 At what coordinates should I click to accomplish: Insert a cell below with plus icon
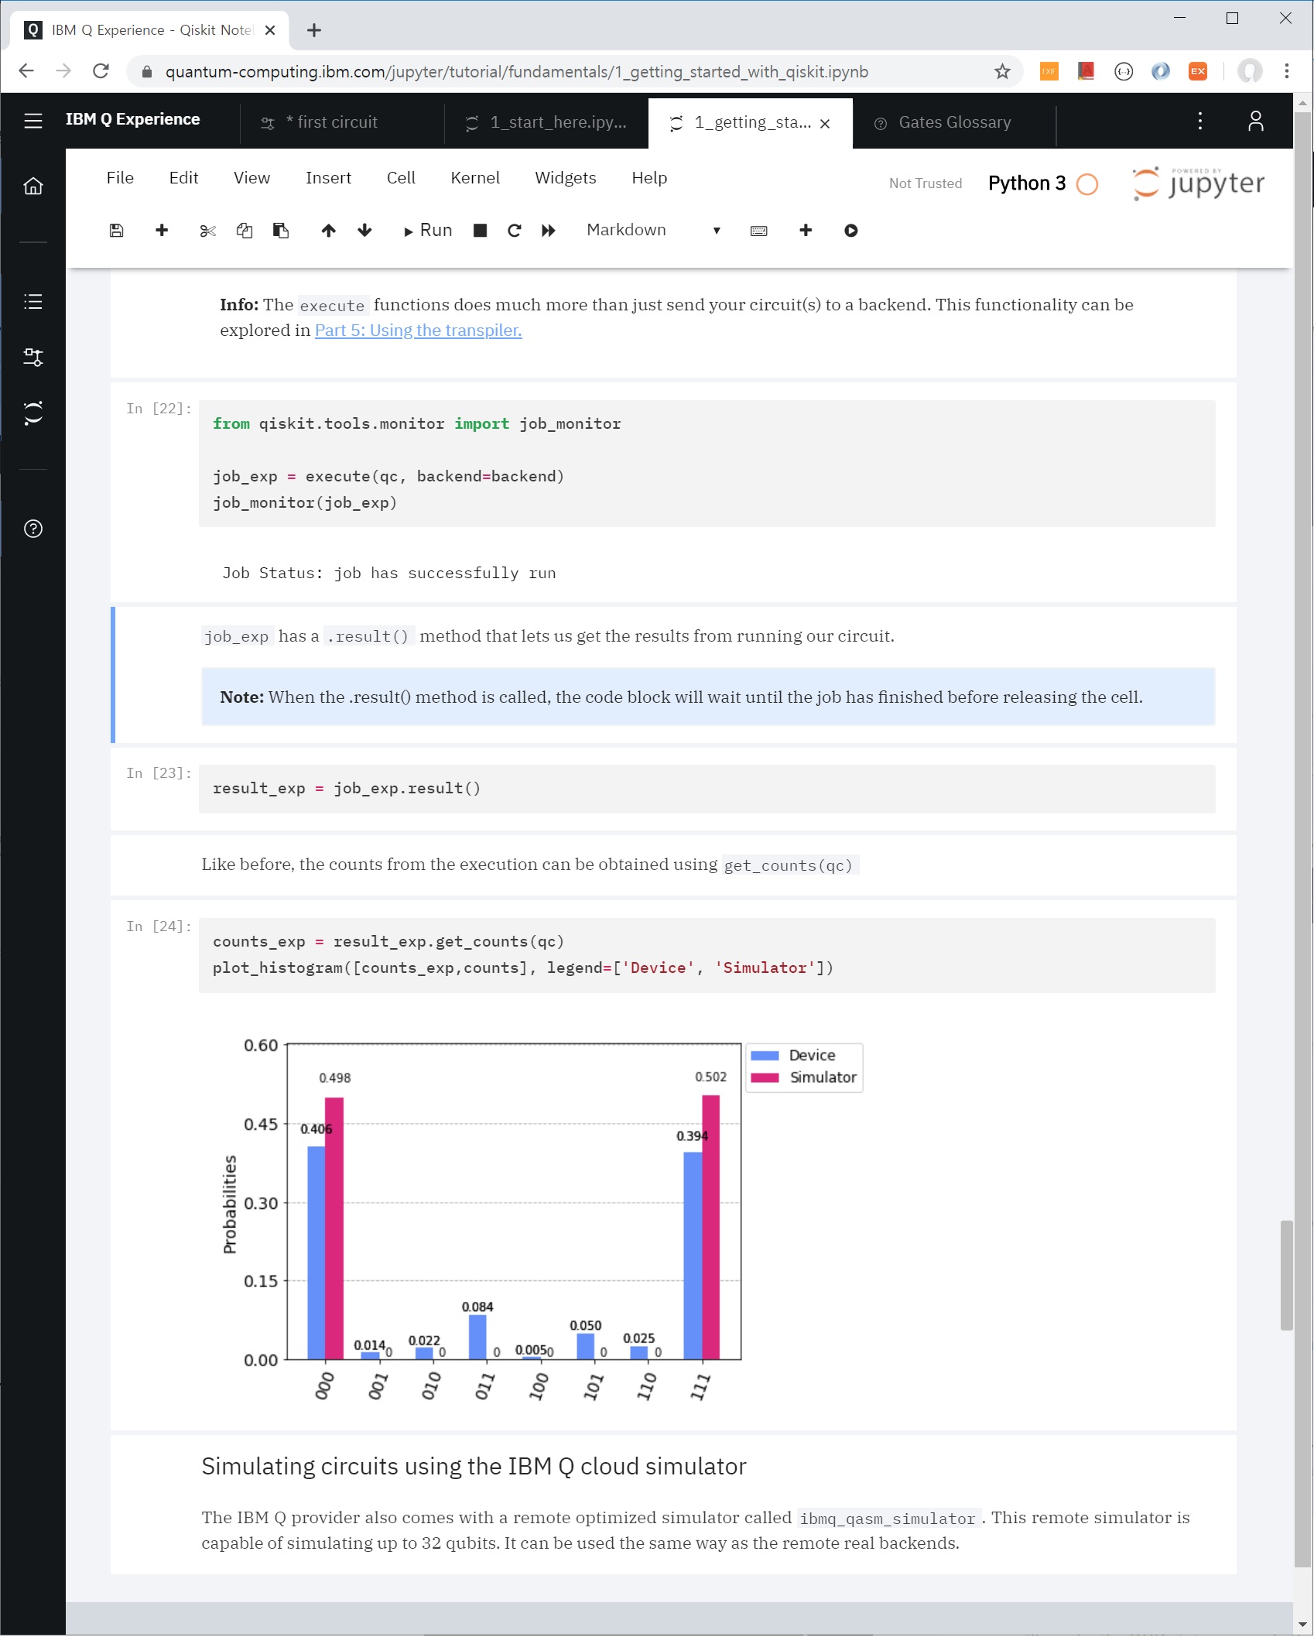162,231
